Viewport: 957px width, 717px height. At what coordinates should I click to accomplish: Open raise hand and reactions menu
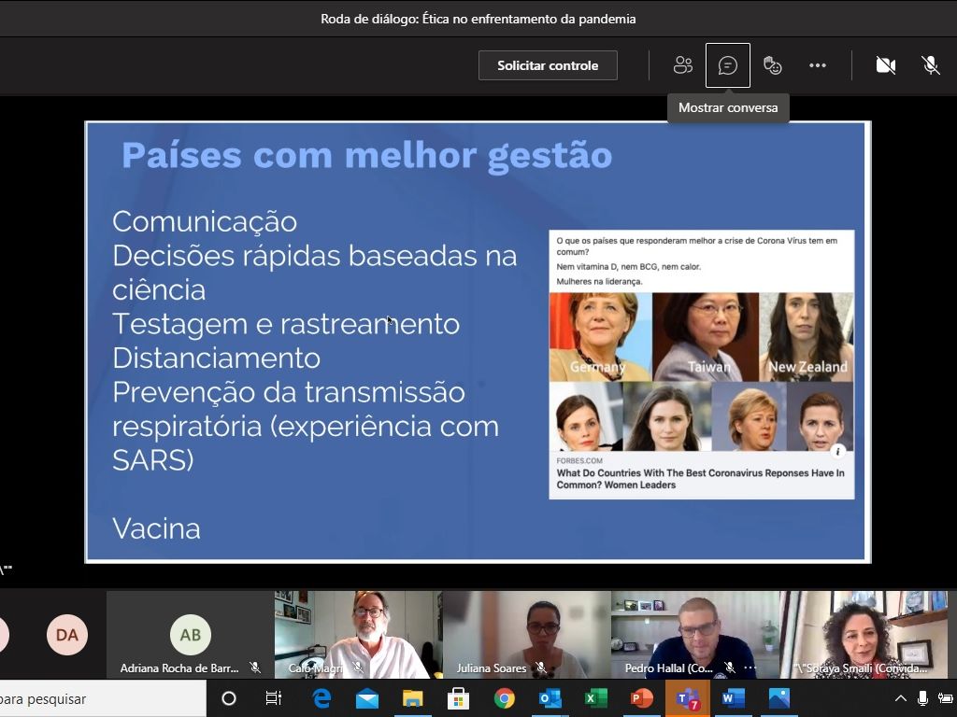coord(772,65)
